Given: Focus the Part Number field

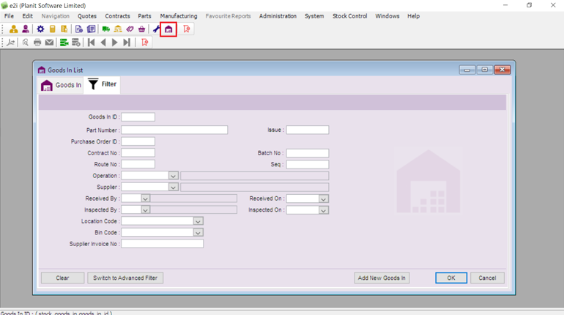Looking at the screenshot, I should click(x=174, y=130).
